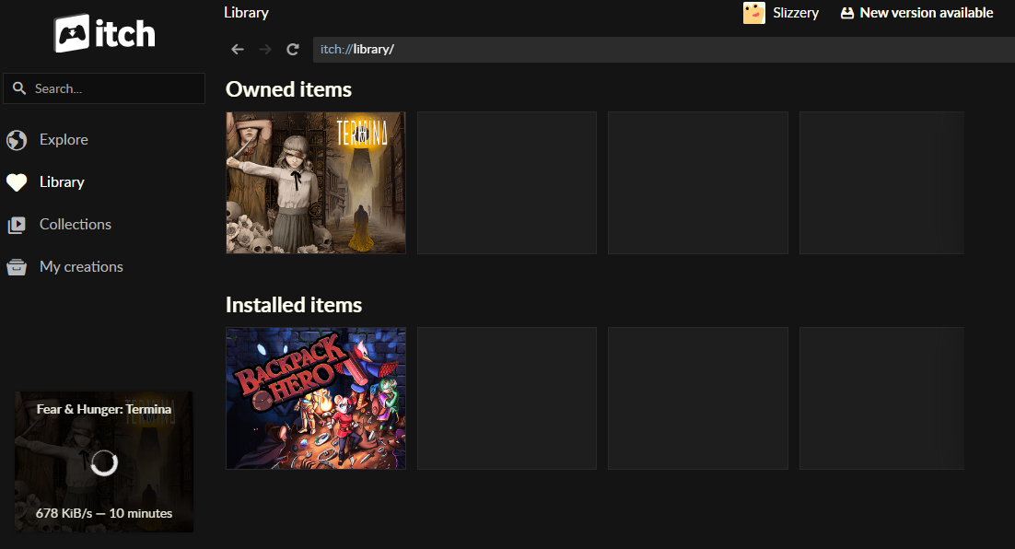This screenshot has height=549, width=1015.
Task: Click the Explore globe icon
Action: coord(17,140)
